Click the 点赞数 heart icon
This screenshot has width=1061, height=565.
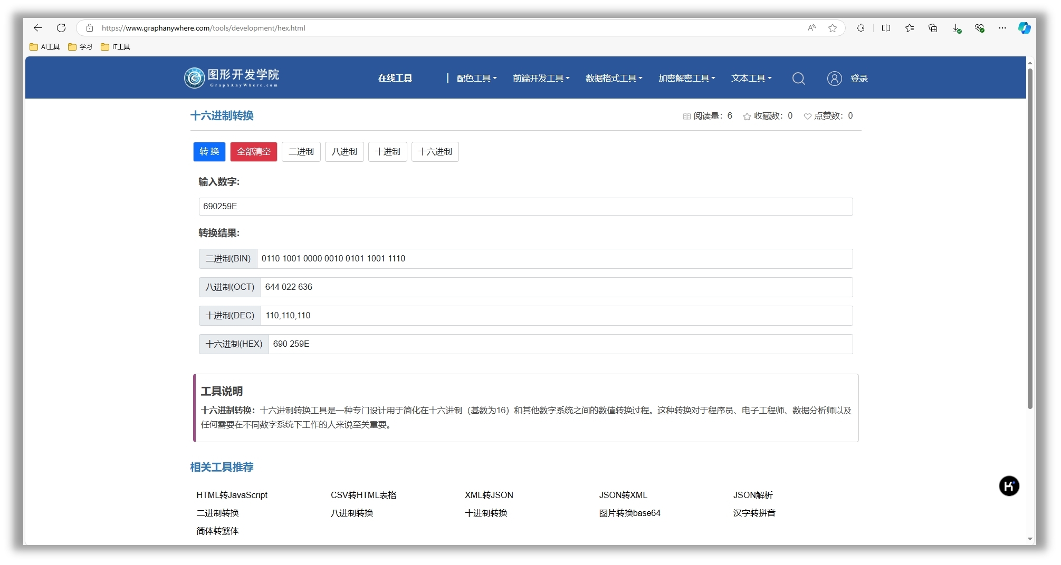807,116
